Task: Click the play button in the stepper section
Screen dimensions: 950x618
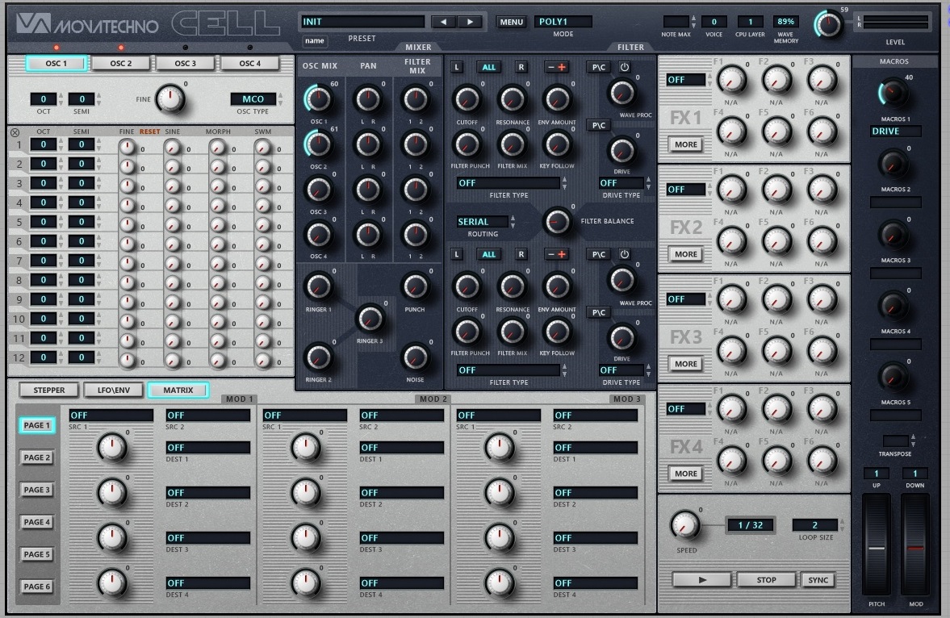Action: [701, 580]
